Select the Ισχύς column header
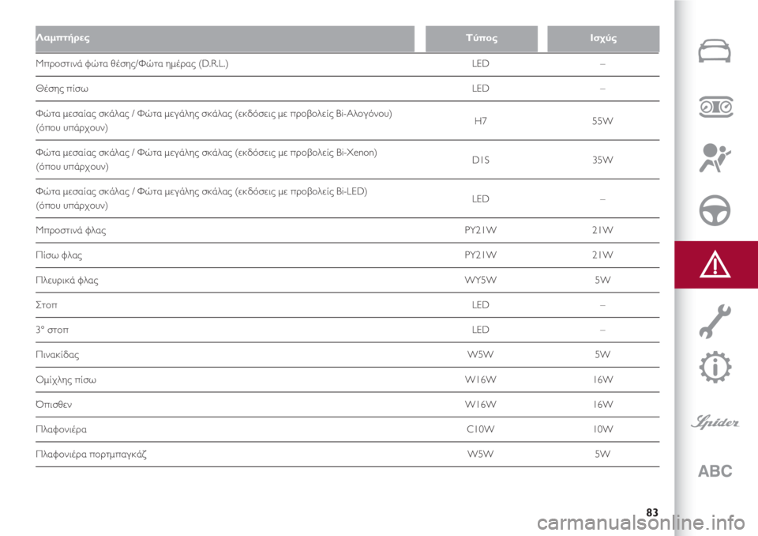This screenshot has height=536, width=758. point(603,38)
